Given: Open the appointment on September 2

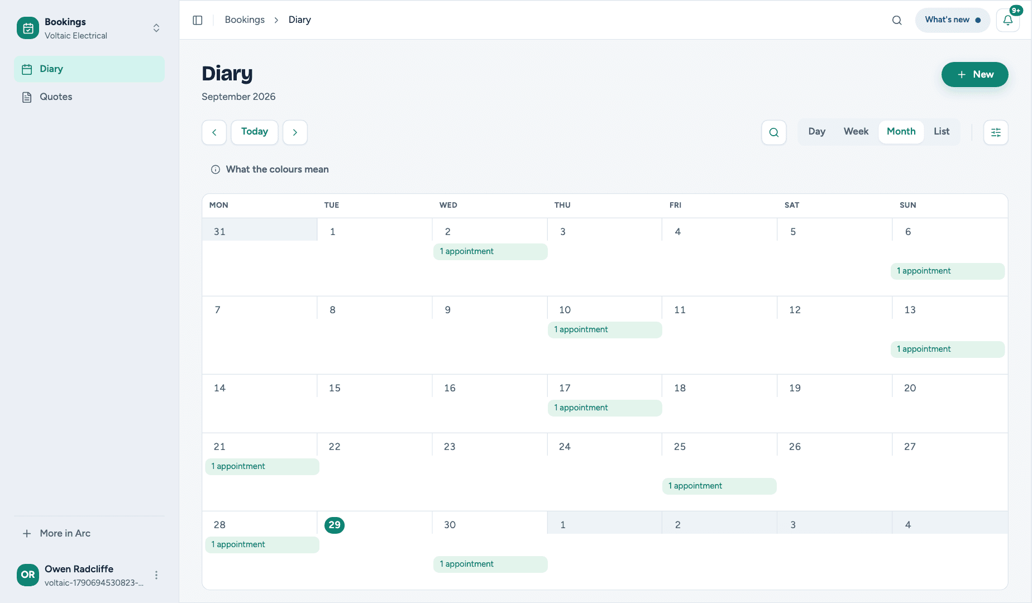Looking at the screenshot, I should pyautogui.click(x=490, y=252).
